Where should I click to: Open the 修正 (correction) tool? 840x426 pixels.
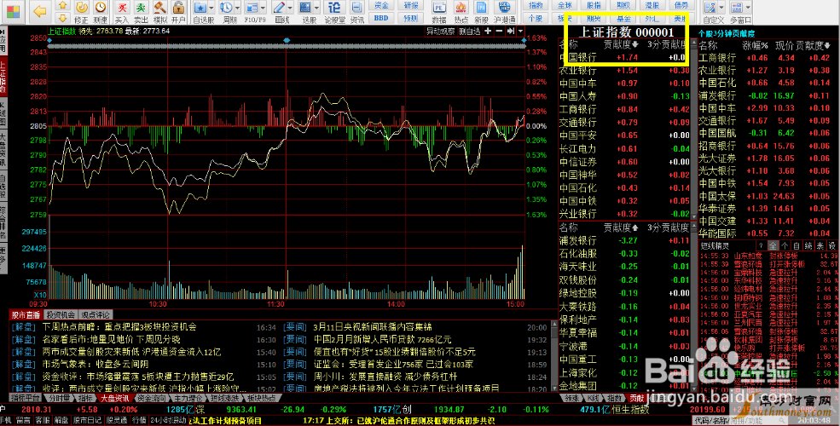(x=81, y=12)
